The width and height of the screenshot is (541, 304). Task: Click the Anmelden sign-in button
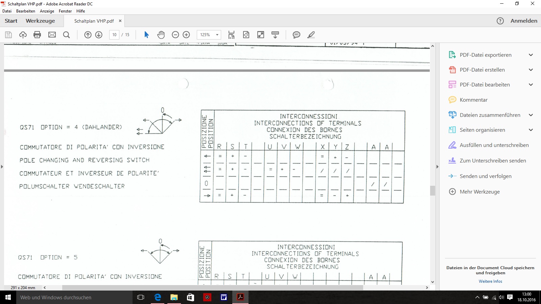[x=524, y=21]
